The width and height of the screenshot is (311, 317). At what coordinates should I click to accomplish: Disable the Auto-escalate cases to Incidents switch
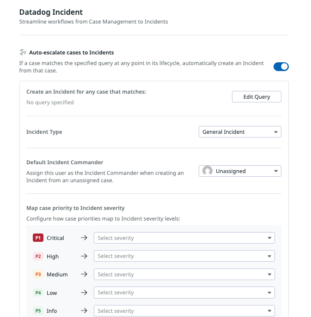coord(281,67)
